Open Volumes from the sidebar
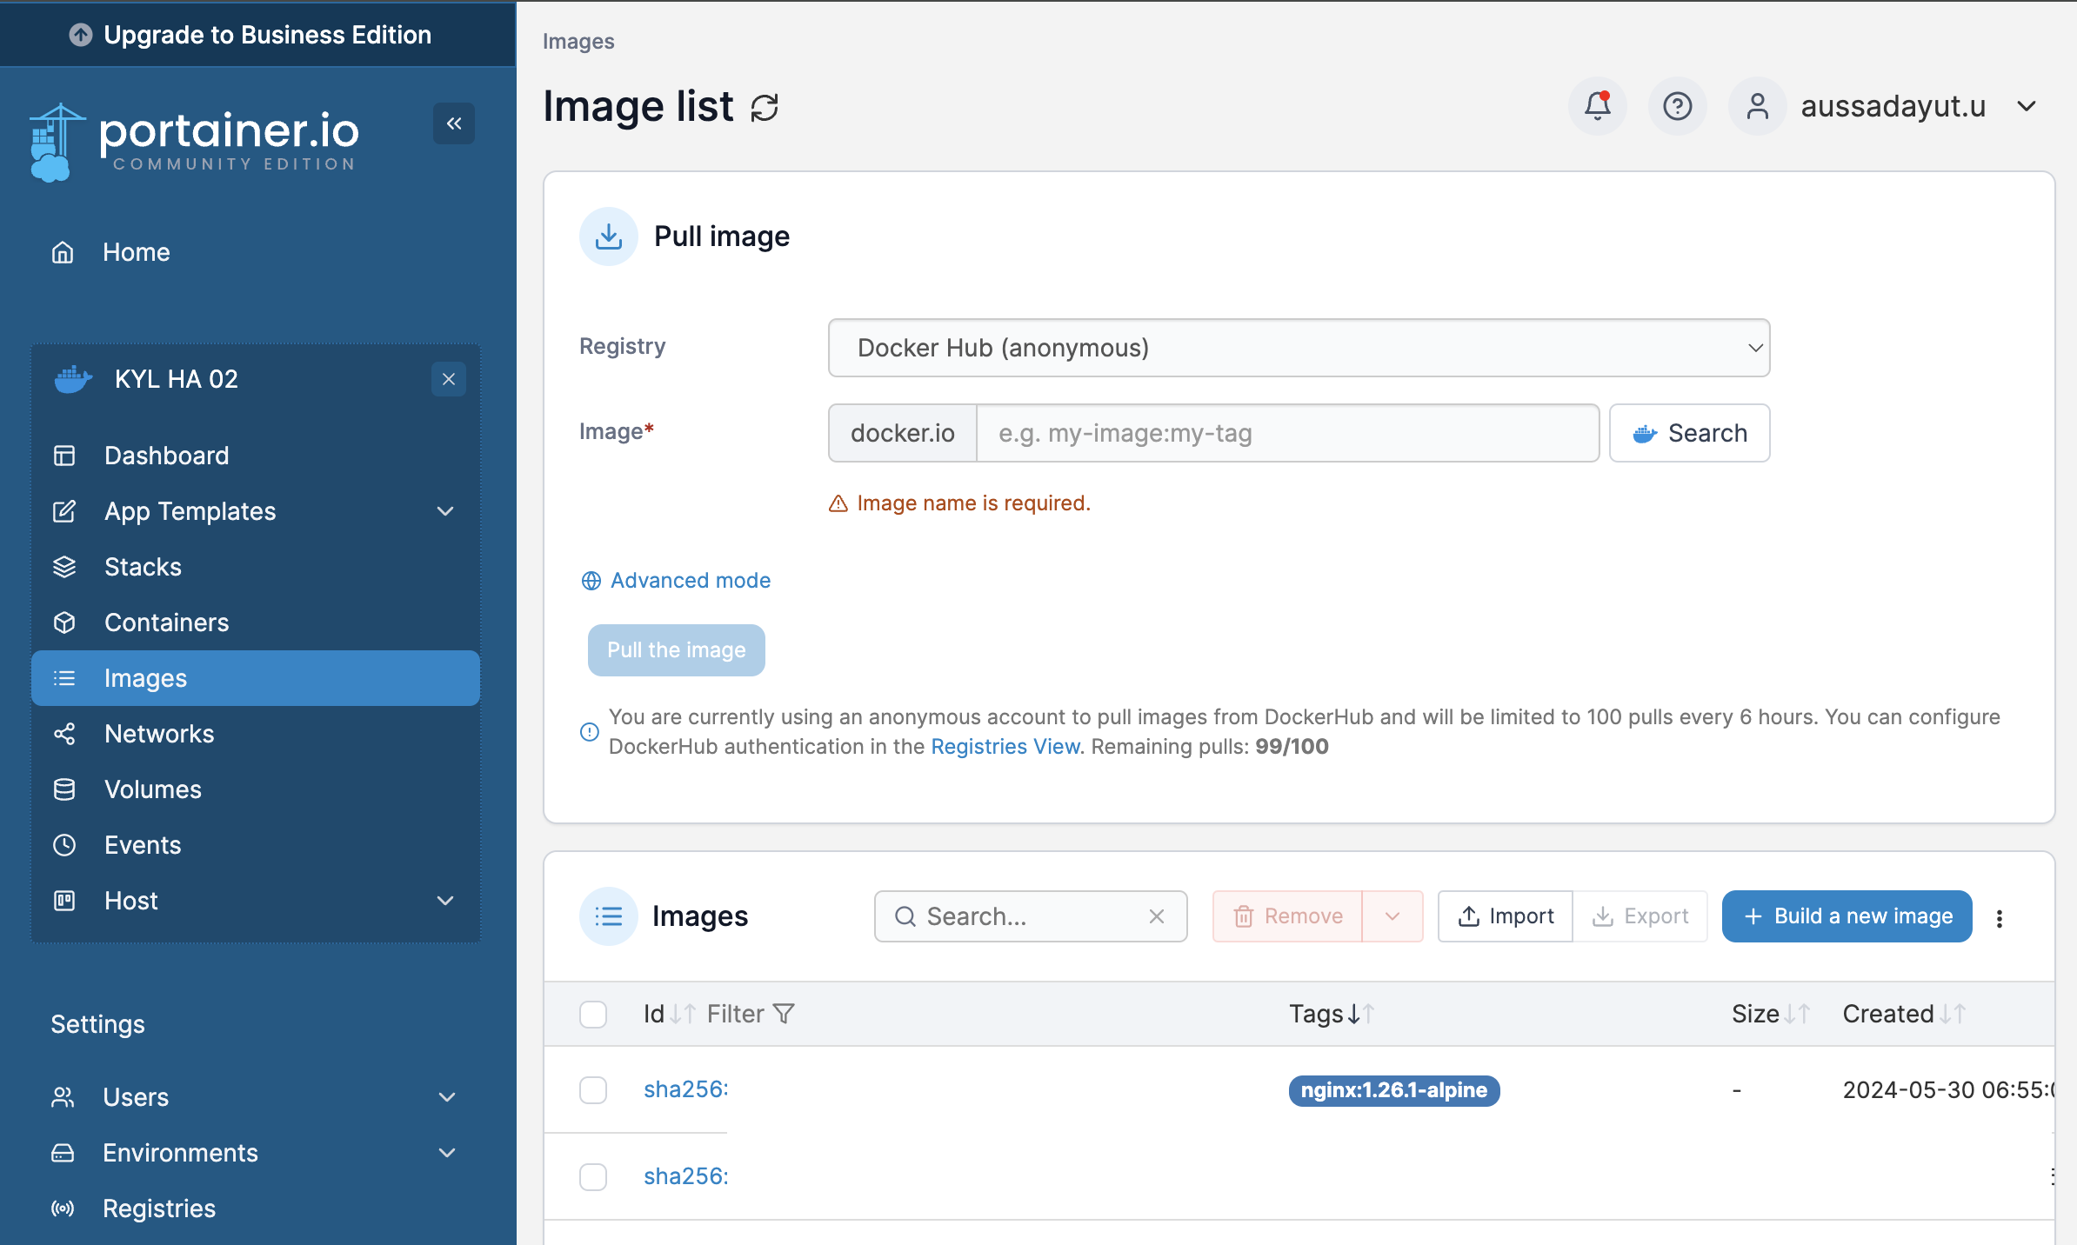 pos(152,789)
